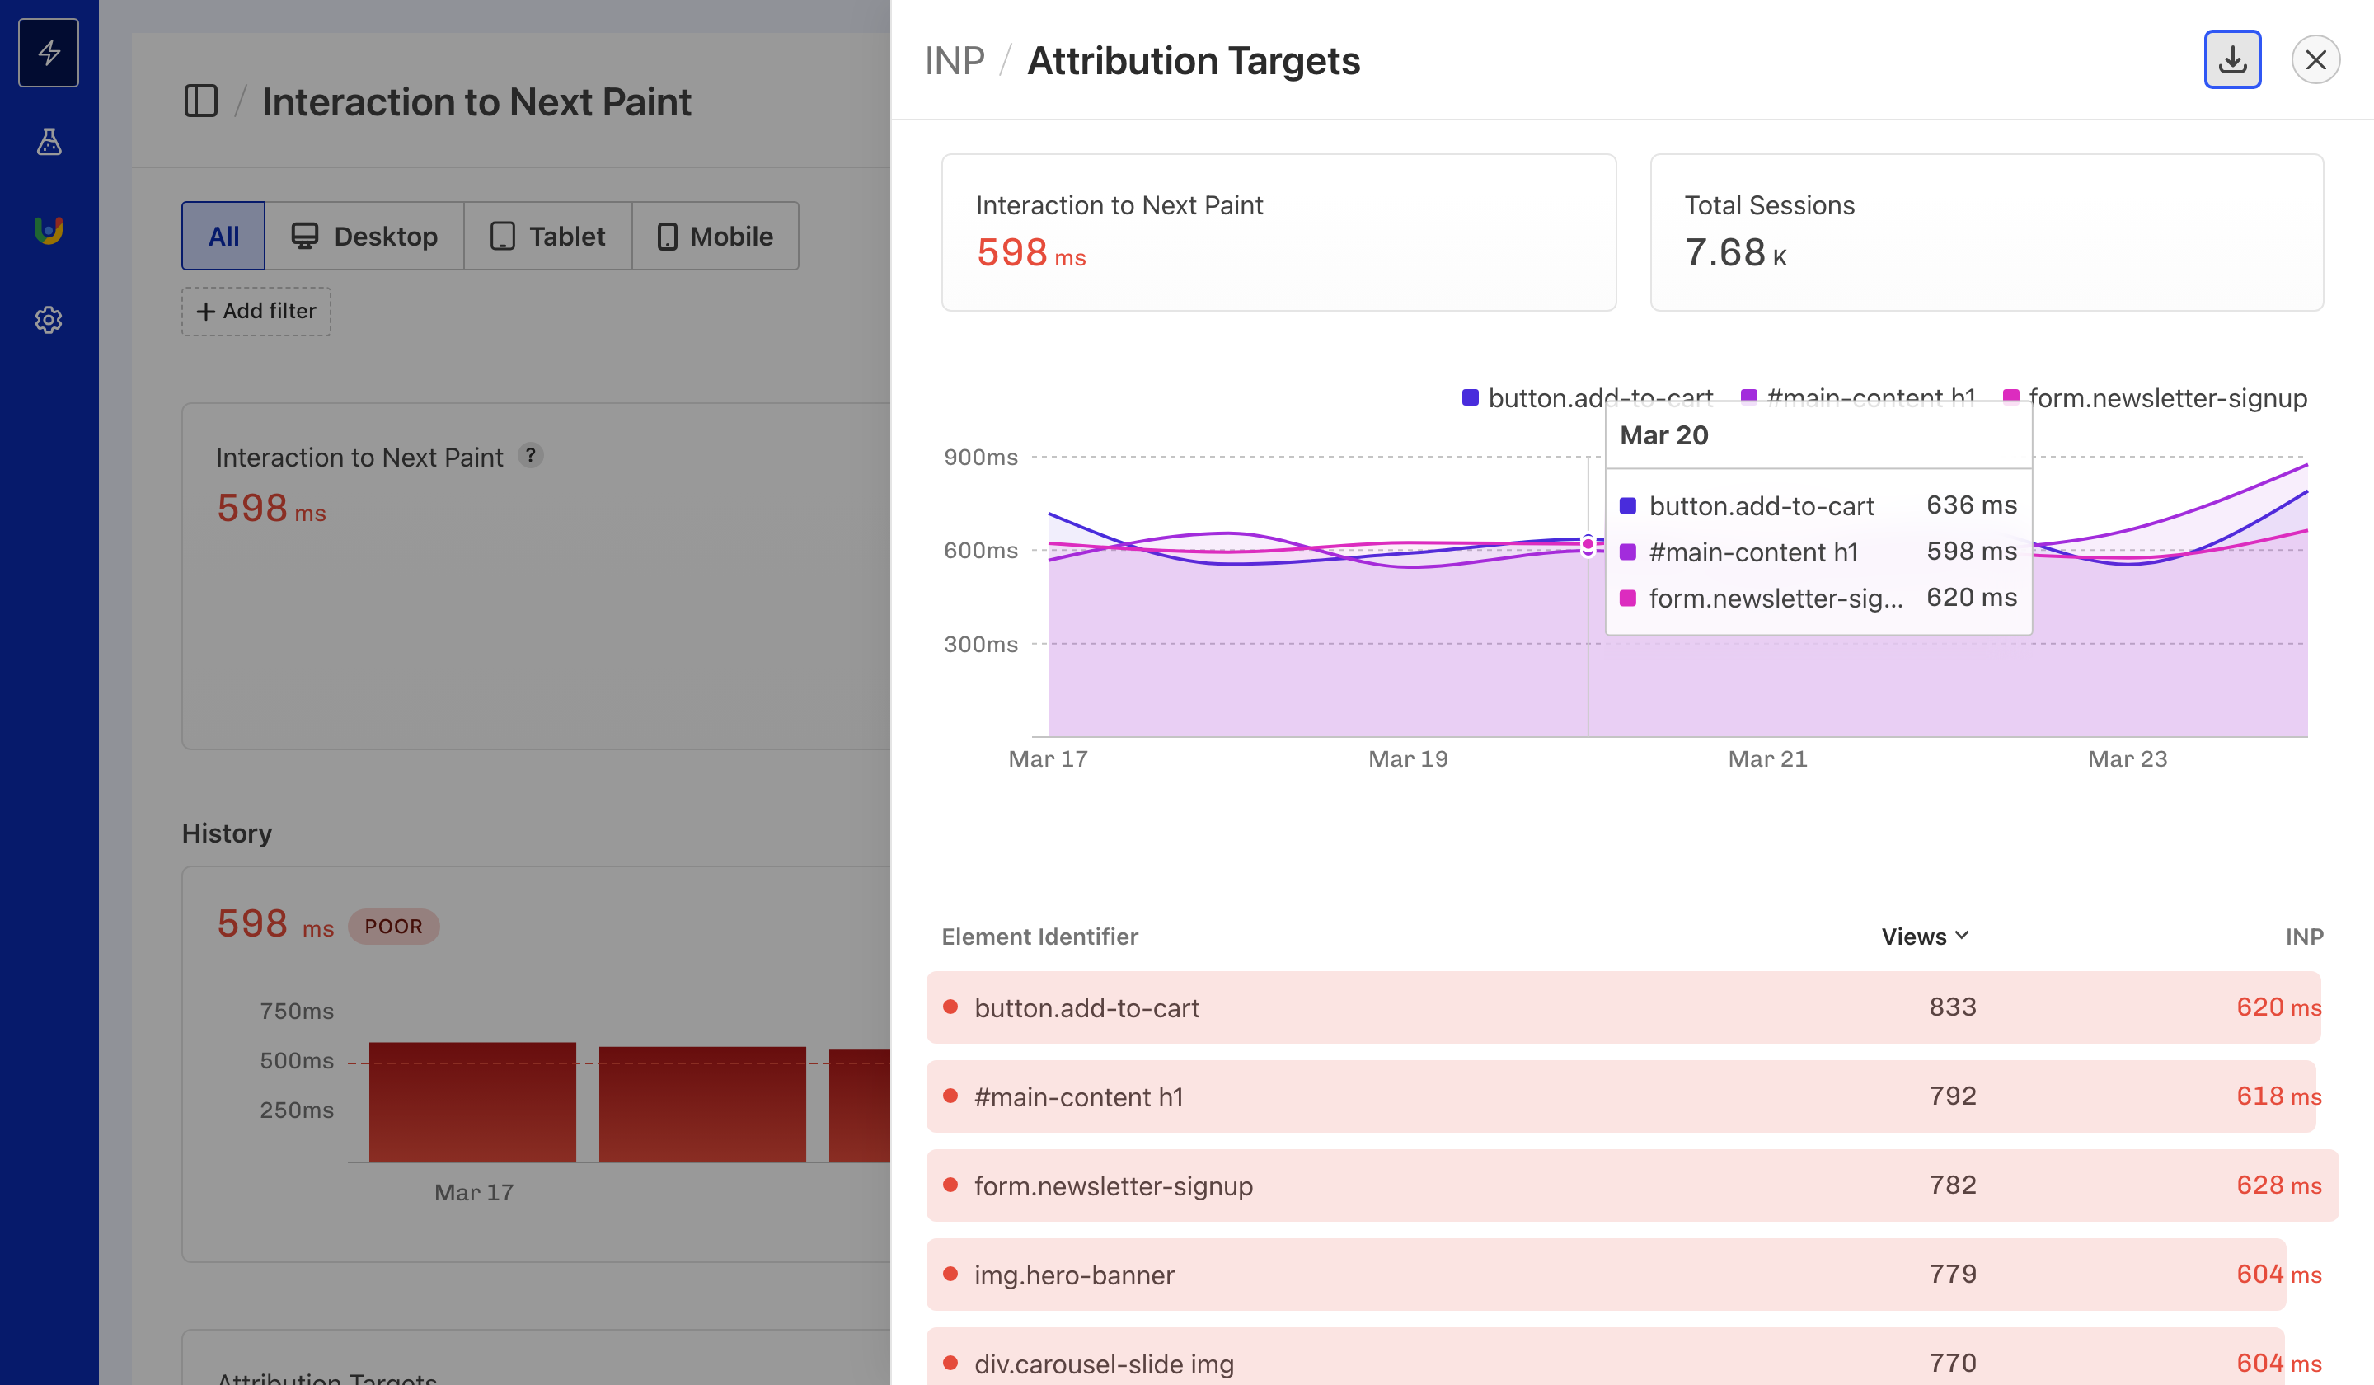Click the Add filter button
The width and height of the screenshot is (2374, 1385).
point(256,311)
